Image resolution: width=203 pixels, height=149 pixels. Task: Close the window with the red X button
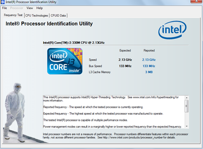(196, 1)
